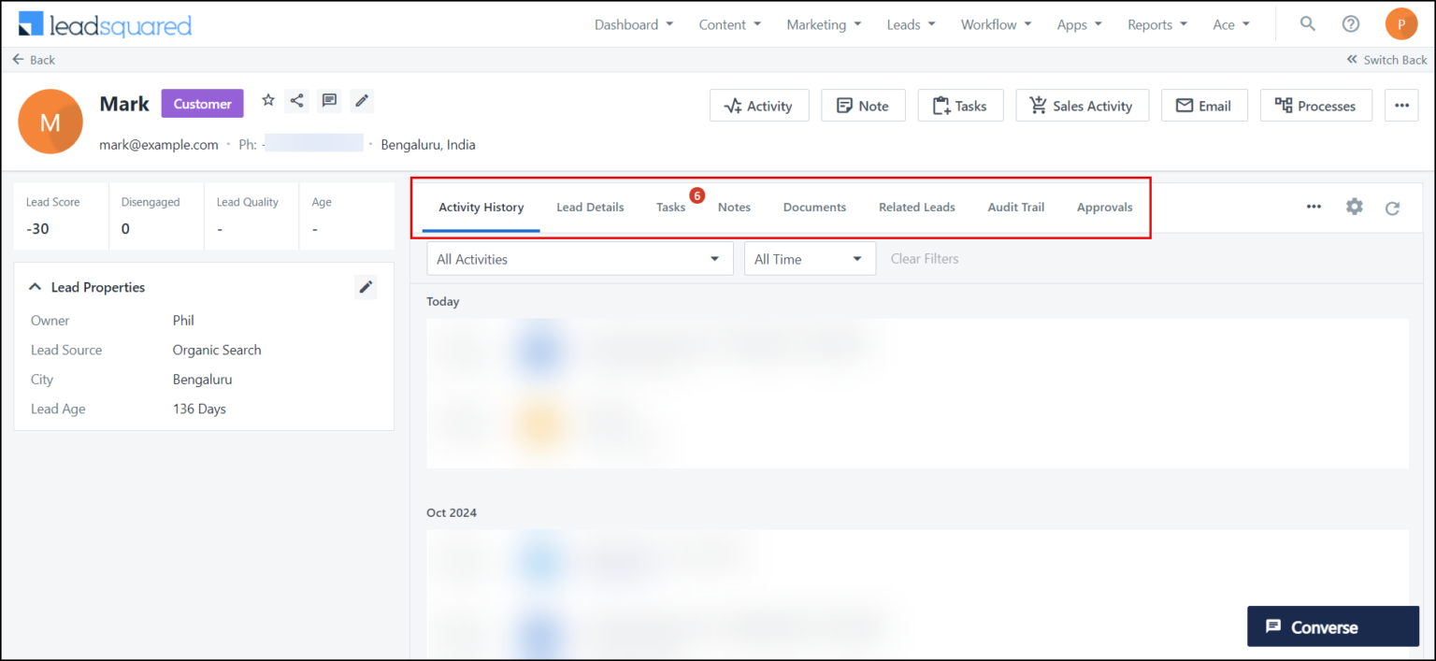Viewport: 1436px width, 661px height.
Task: Open the activity panel settings gear
Action: tap(1354, 207)
